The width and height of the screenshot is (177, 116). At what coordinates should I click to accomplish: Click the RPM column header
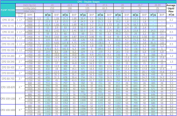pos(30,15)
